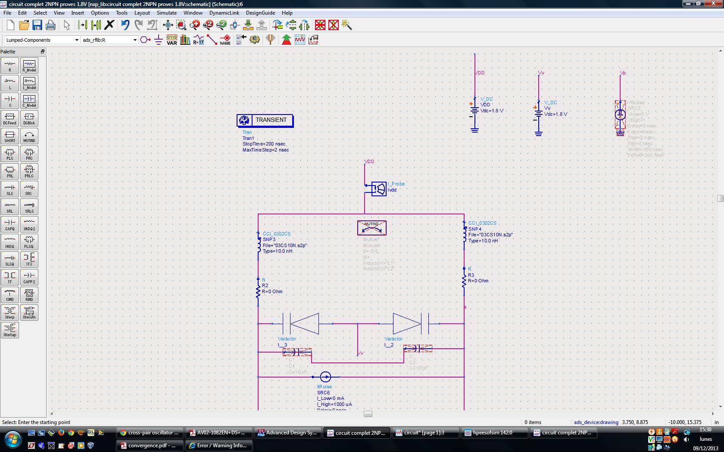Choose the TF3 transformer palette item
724x452 pixels.
[x=29, y=260]
